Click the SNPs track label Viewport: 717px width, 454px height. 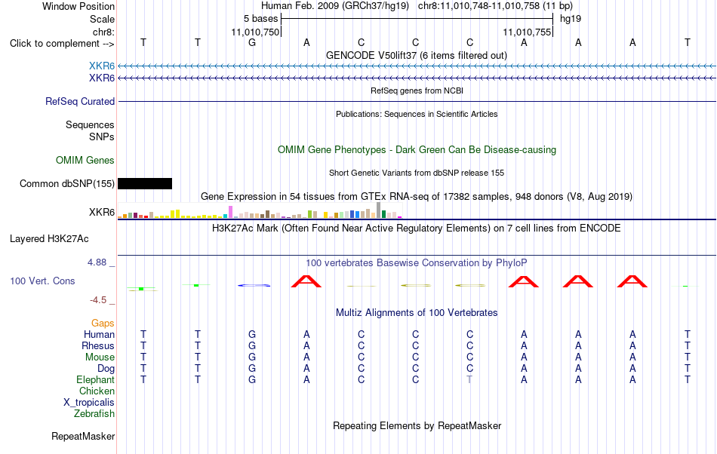102,137
